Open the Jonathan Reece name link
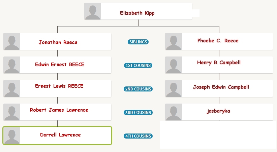Screen dimensions: 277x152 58,42
